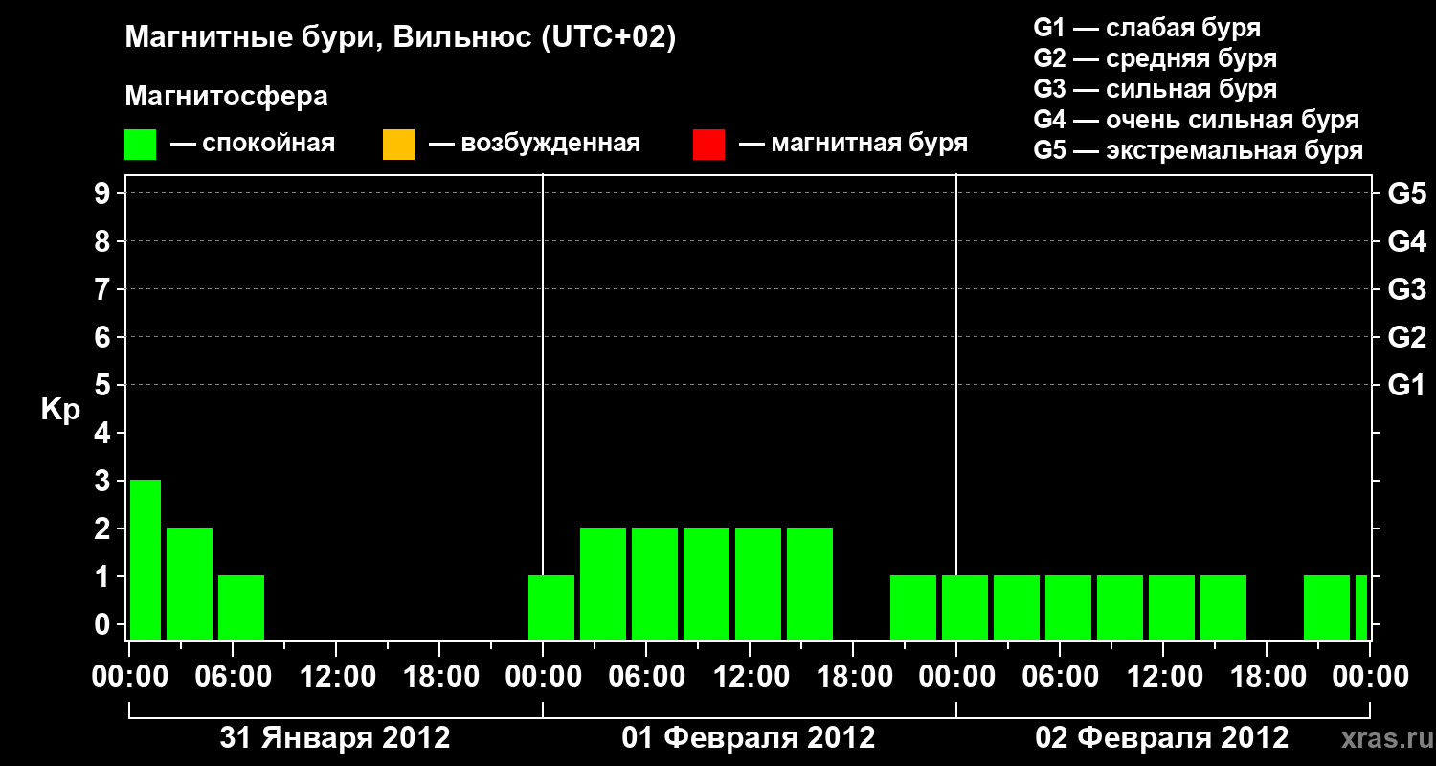Viewport: 1436px width, 766px height.
Task: Click the 'G1' label on right axis
Action: (1406, 385)
